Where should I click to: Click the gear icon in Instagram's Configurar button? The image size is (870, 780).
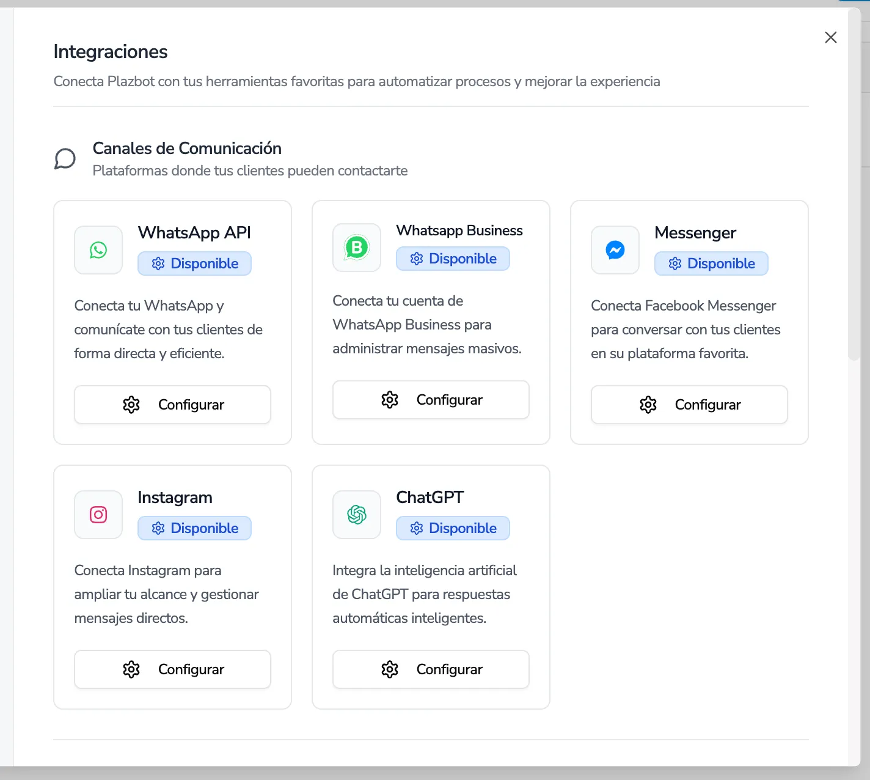tap(131, 669)
